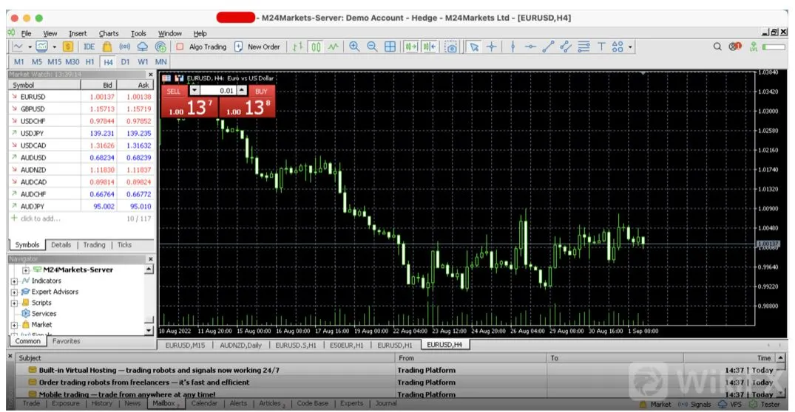Toggle Algo Trading on
Image resolution: width=795 pixels, height=412 pixels.
pos(202,47)
